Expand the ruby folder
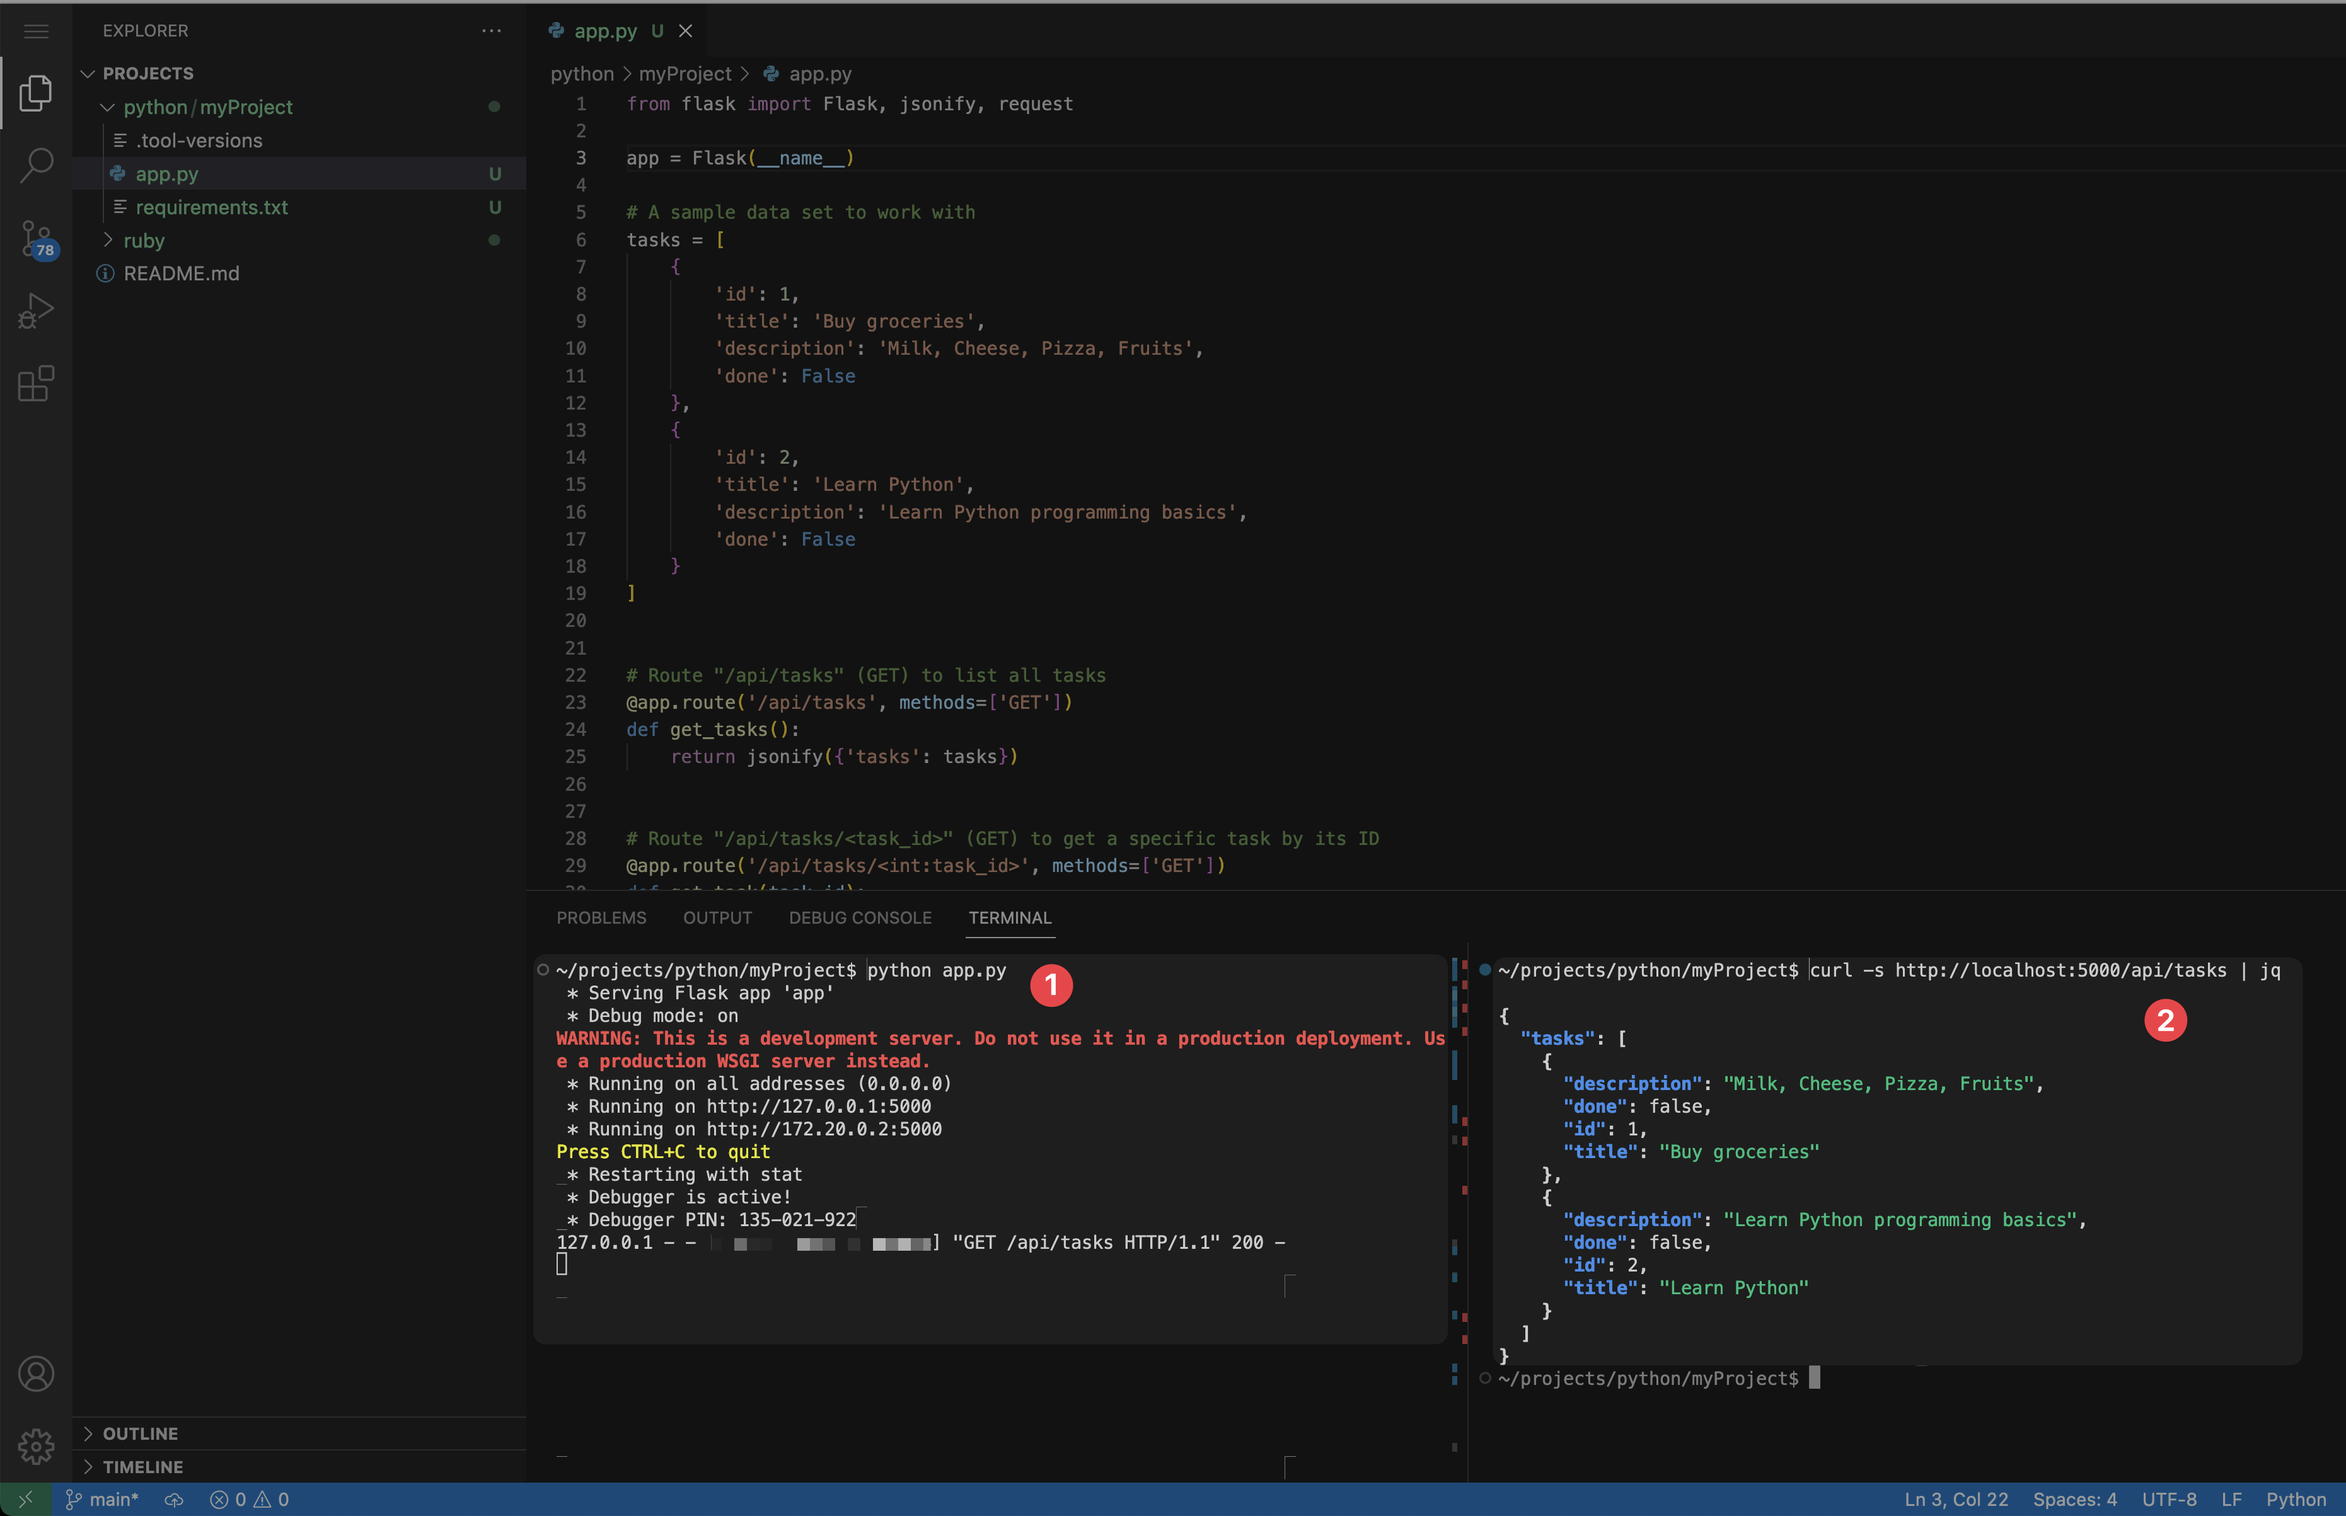This screenshot has height=1516, width=2346. (107, 240)
